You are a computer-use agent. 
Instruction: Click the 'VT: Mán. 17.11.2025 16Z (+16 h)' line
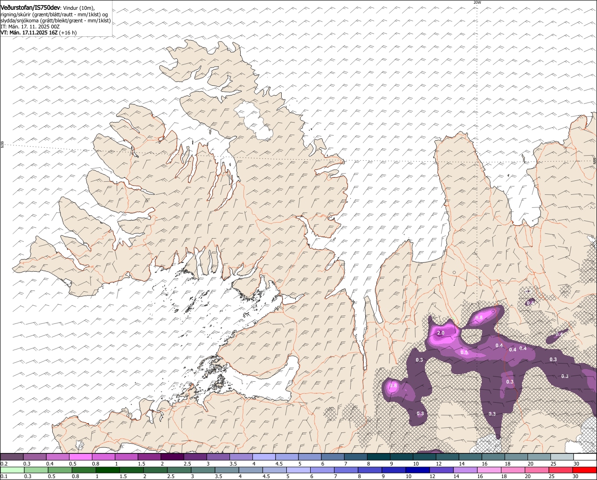point(39,33)
